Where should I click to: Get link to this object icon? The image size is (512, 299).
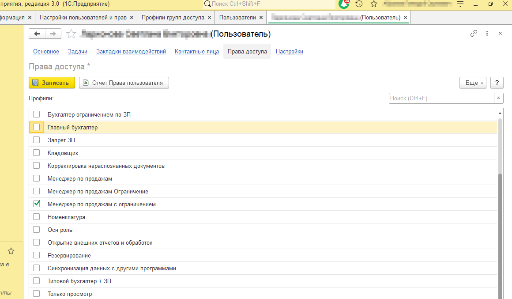pos(474,33)
